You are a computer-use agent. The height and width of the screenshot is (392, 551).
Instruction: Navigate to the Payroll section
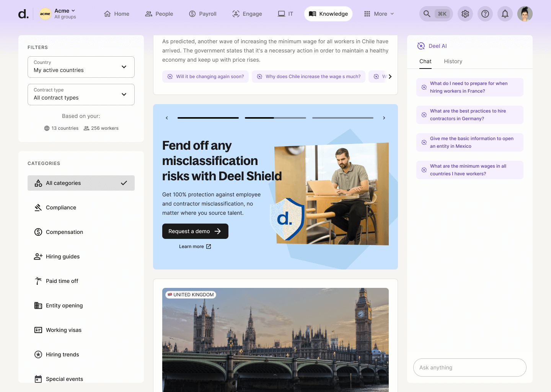[x=202, y=13]
